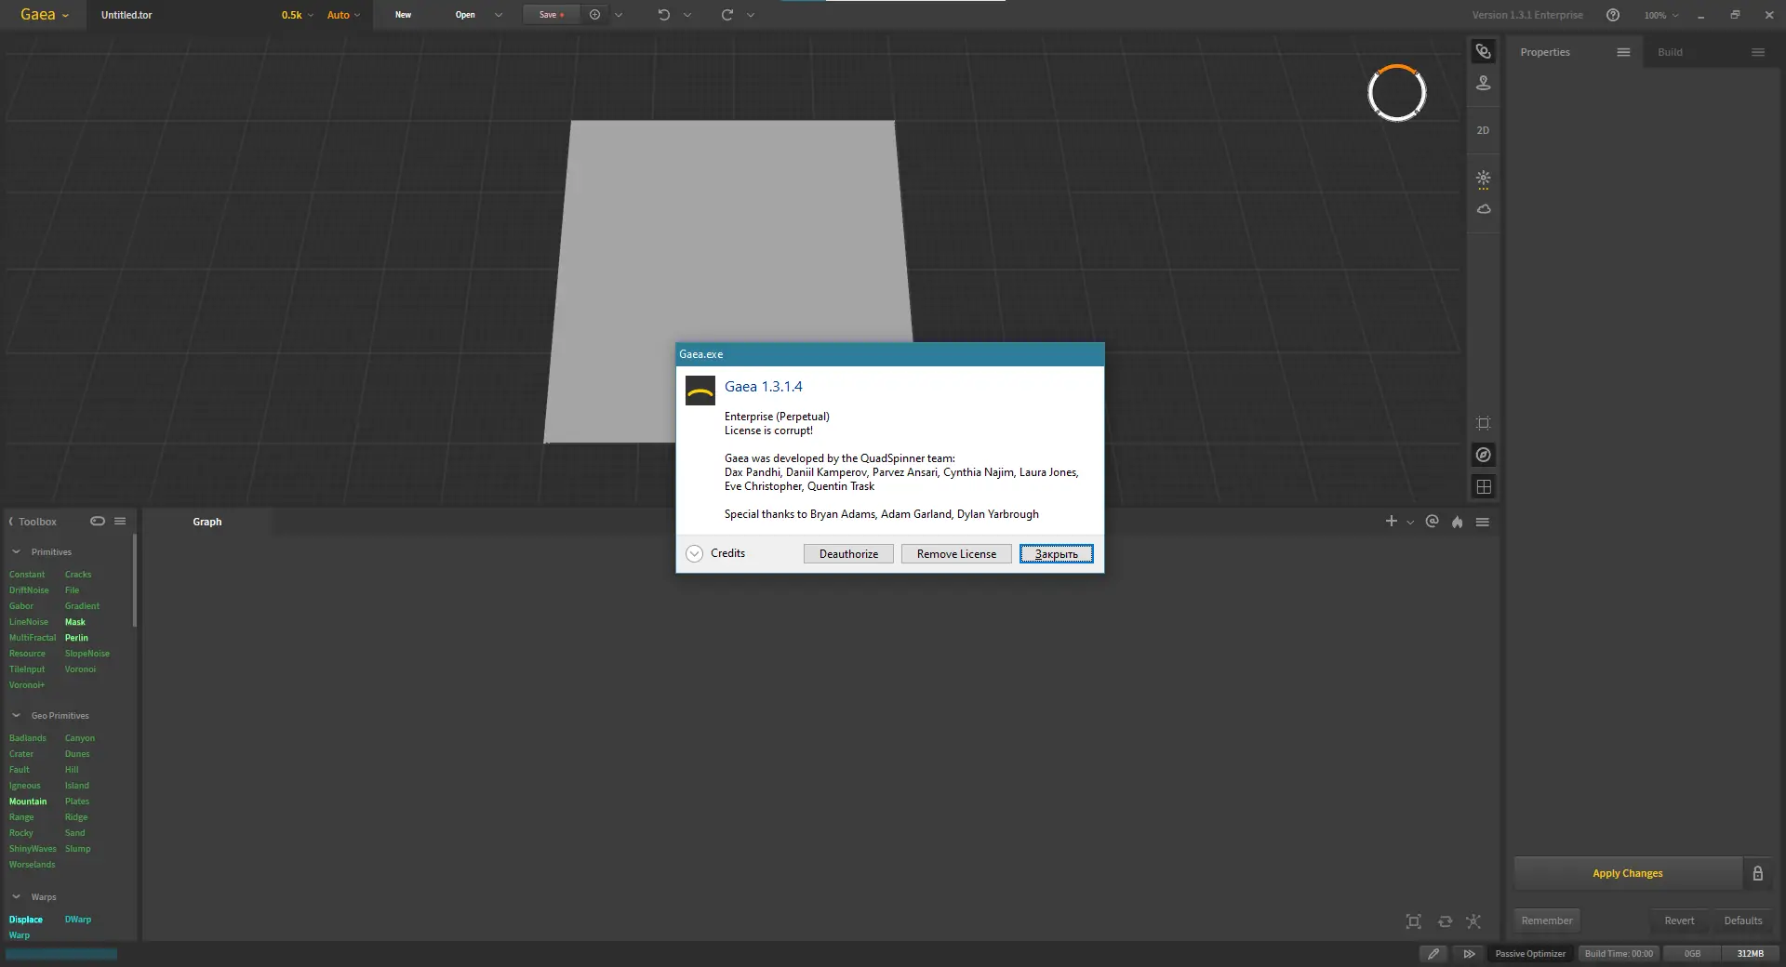Viewport: 1786px width, 967px height.
Task: Click the orange viewport orientation ring
Action: point(1396,93)
